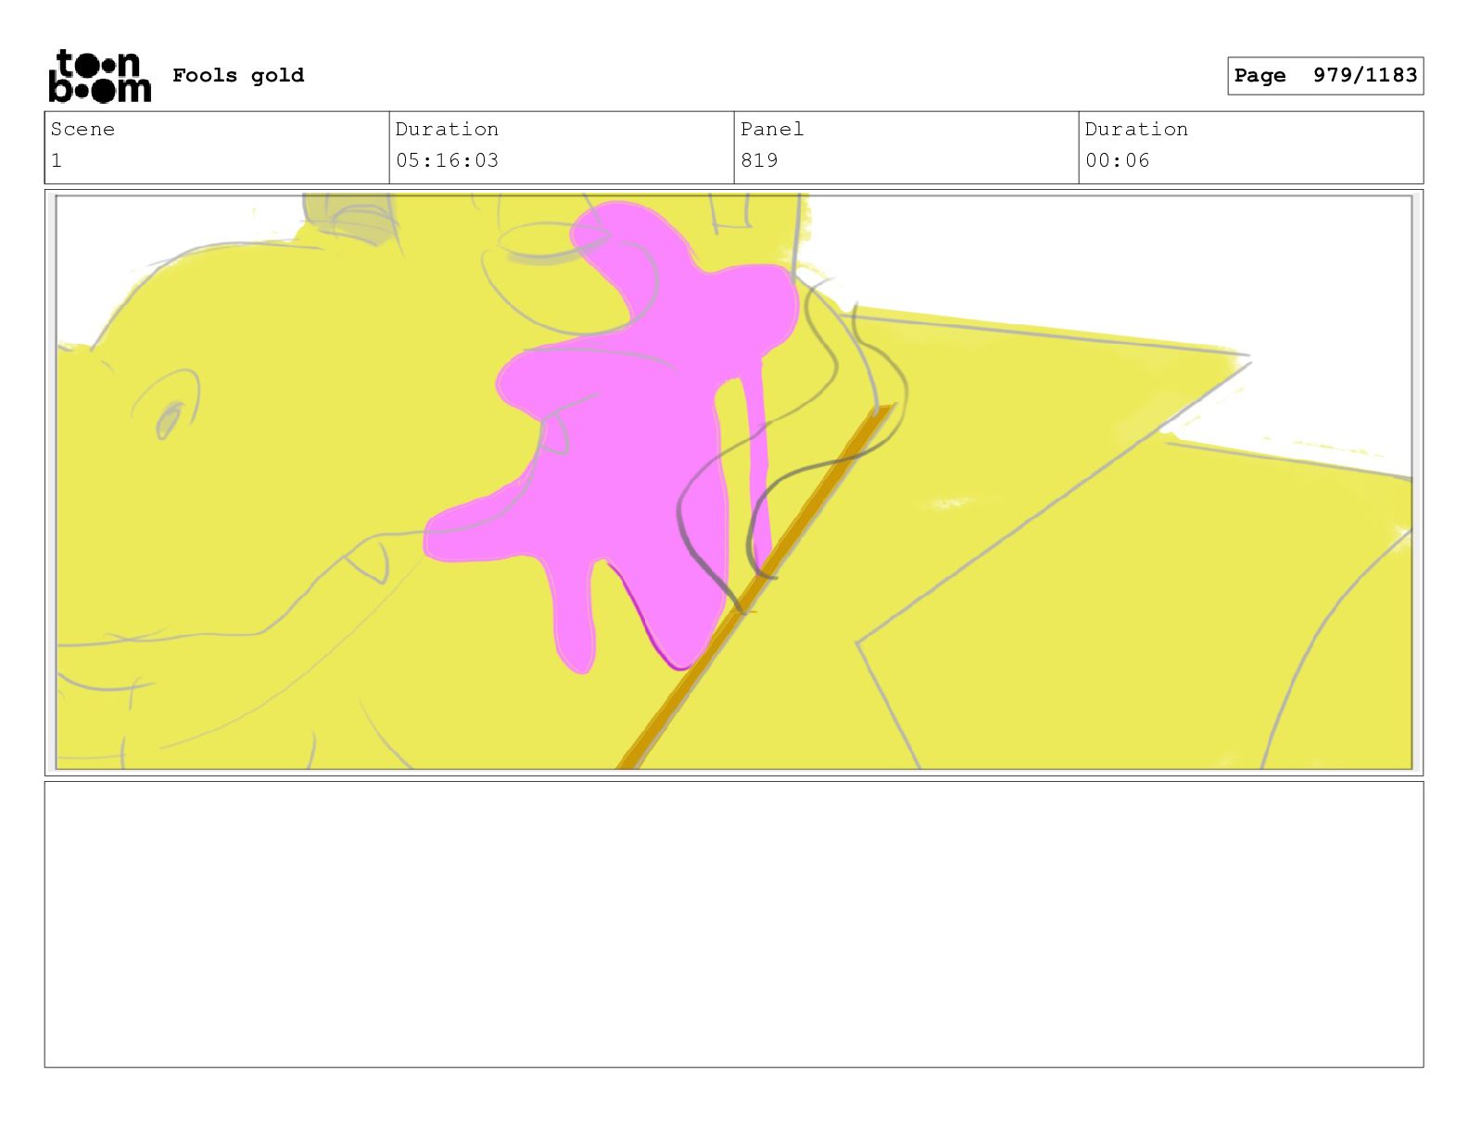Select the Scene 1 header cell

(217, 147)
